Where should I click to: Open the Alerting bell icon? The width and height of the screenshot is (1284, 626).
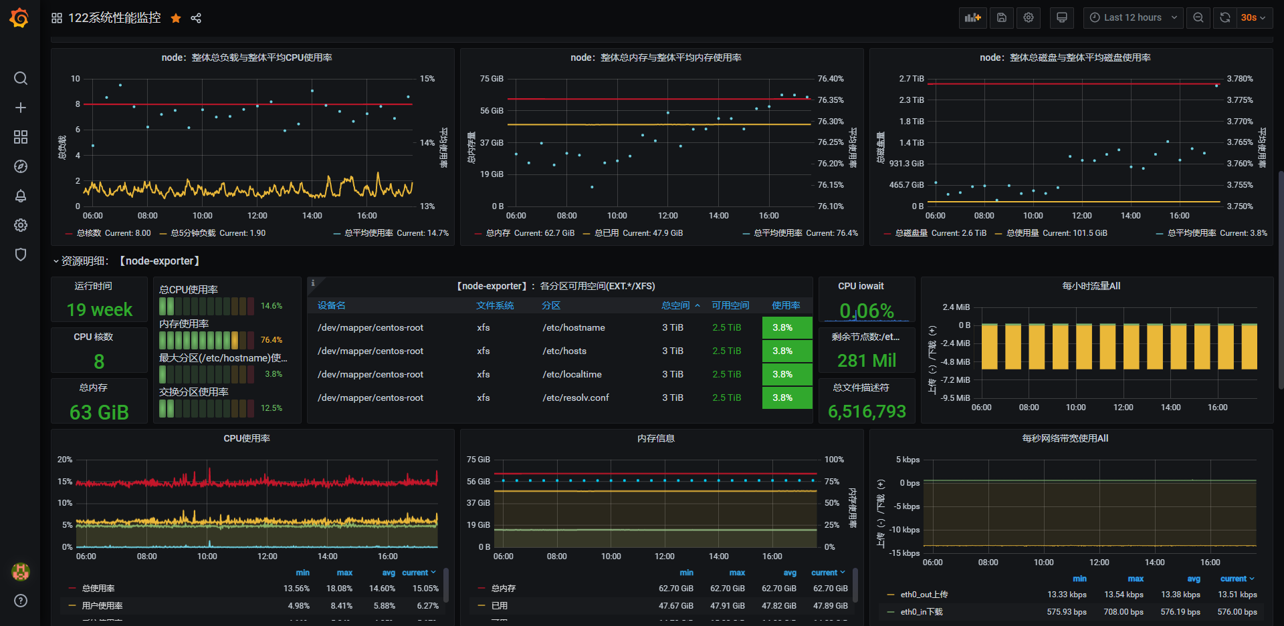click(x=21, y=196)
